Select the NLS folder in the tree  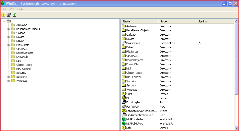pyautogui.click(x=19, y=61)
